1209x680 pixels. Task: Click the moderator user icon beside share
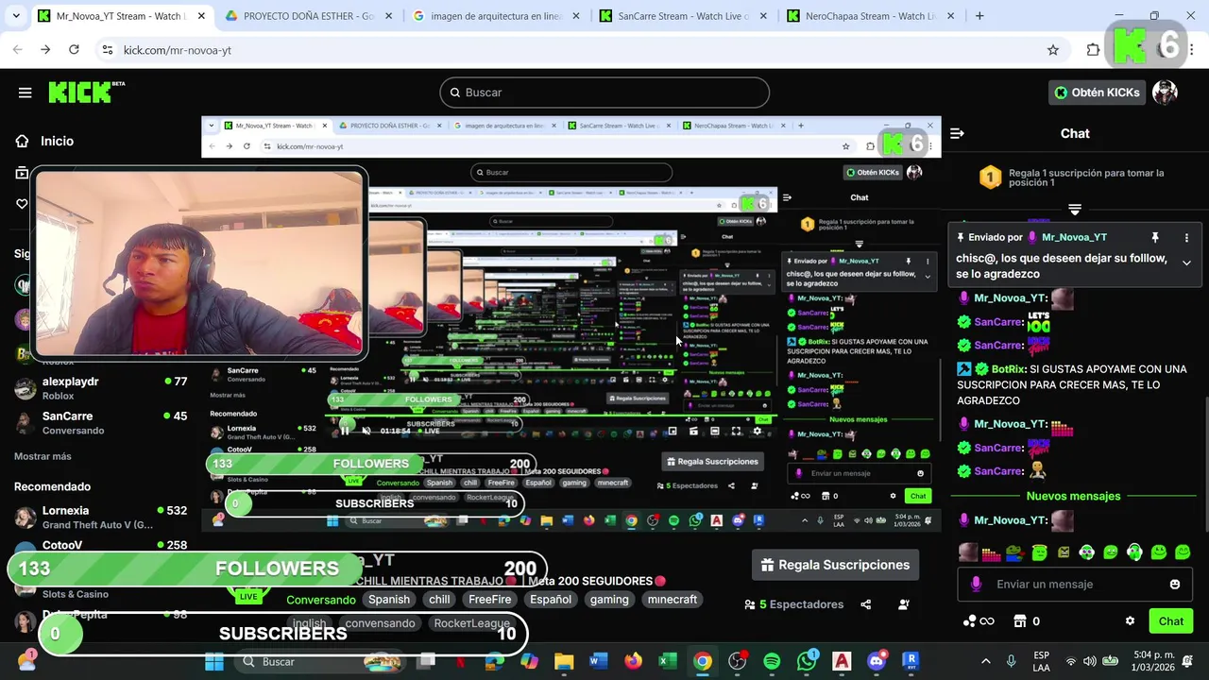point(904,604)
